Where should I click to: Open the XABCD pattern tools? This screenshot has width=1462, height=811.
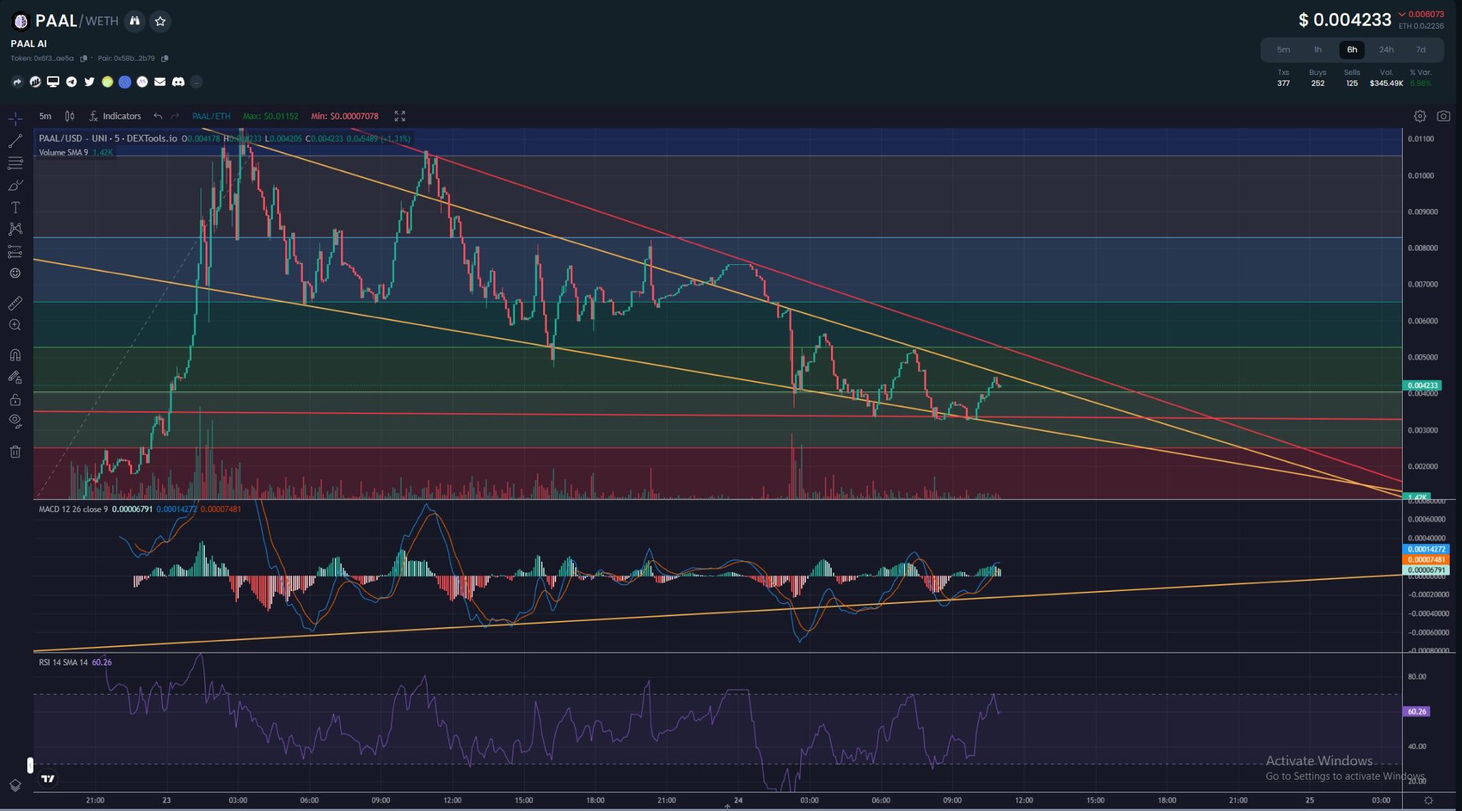15,229
